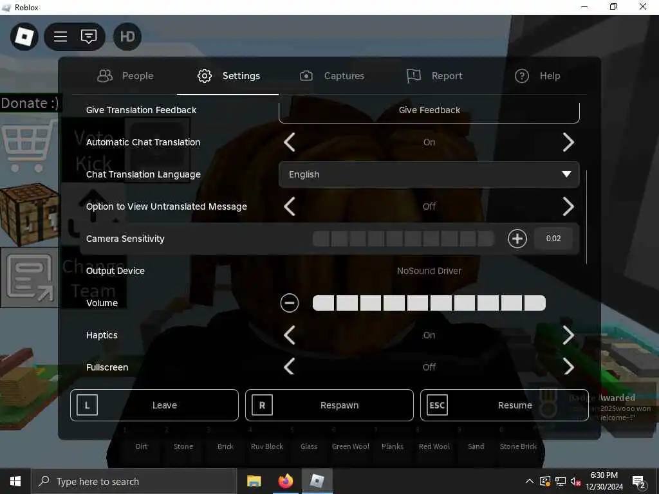Click the Leave button
The width and height of the screenshot is (659, 494).
(x=154, y=405)
